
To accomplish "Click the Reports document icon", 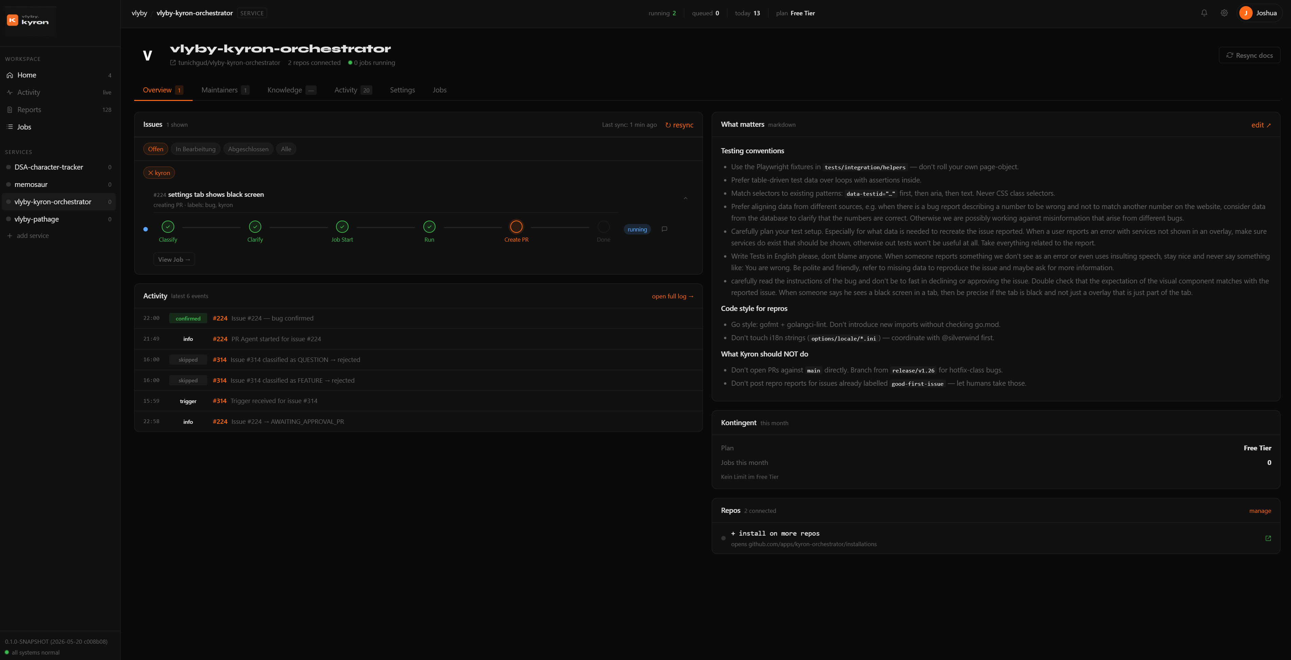I will (x=10, y=110).
